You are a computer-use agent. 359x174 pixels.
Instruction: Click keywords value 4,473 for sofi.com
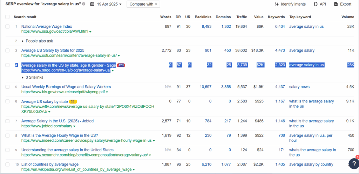pos(280,51)
